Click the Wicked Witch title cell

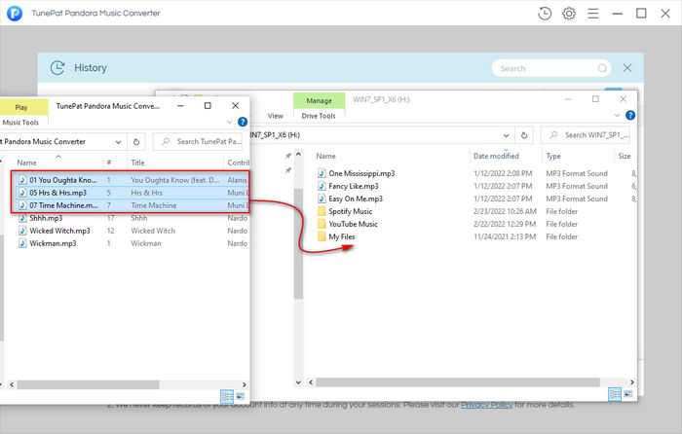pos(153,231)
